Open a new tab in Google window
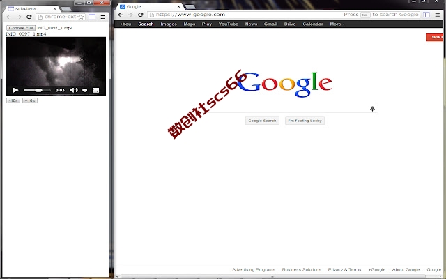This screenshot has height=279, width=446. tap(190, 6)
